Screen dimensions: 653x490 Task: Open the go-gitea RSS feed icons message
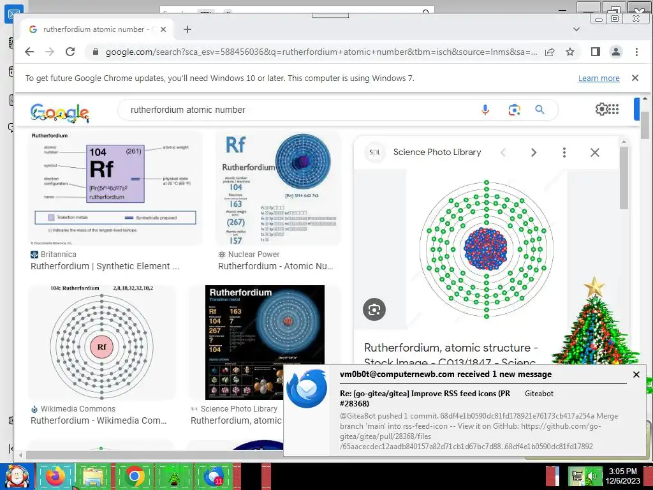(x=425, y=398)
